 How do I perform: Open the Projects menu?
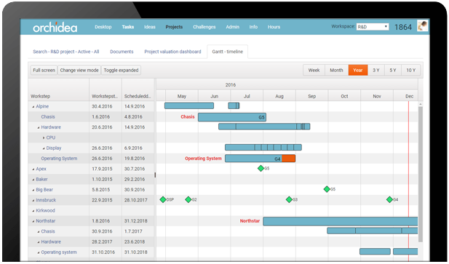point(174,27)
